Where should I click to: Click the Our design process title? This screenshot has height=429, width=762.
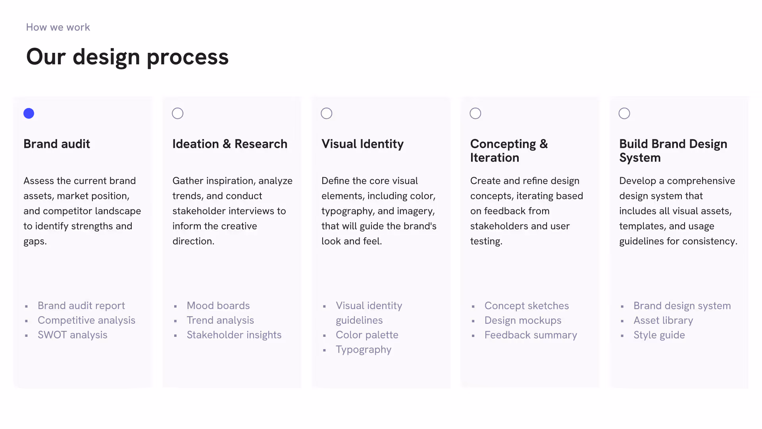(127, 57)
